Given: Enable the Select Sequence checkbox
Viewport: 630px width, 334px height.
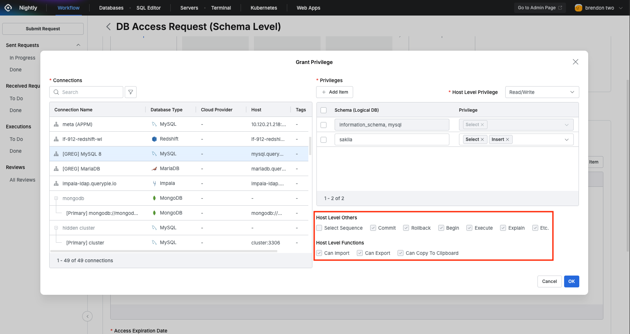Looking at the screenshot, I should tap(319, 228).
